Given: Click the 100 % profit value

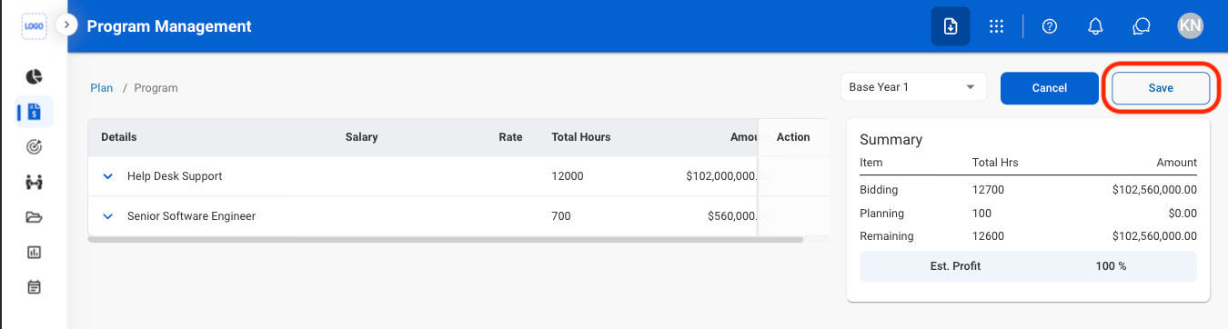Looking at the screenshot, I should (1112, 266).
